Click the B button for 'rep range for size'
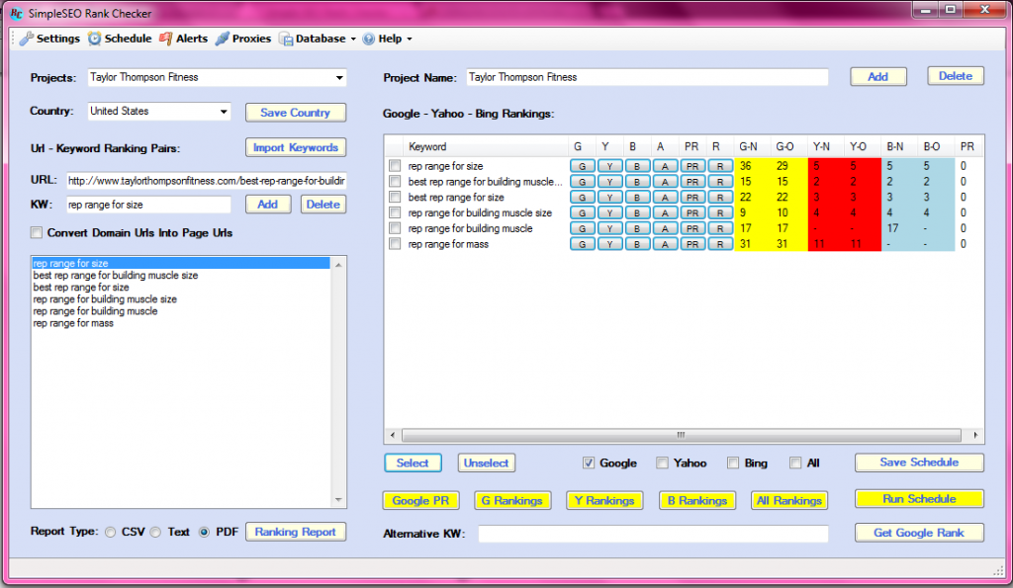 pos(637,166)
